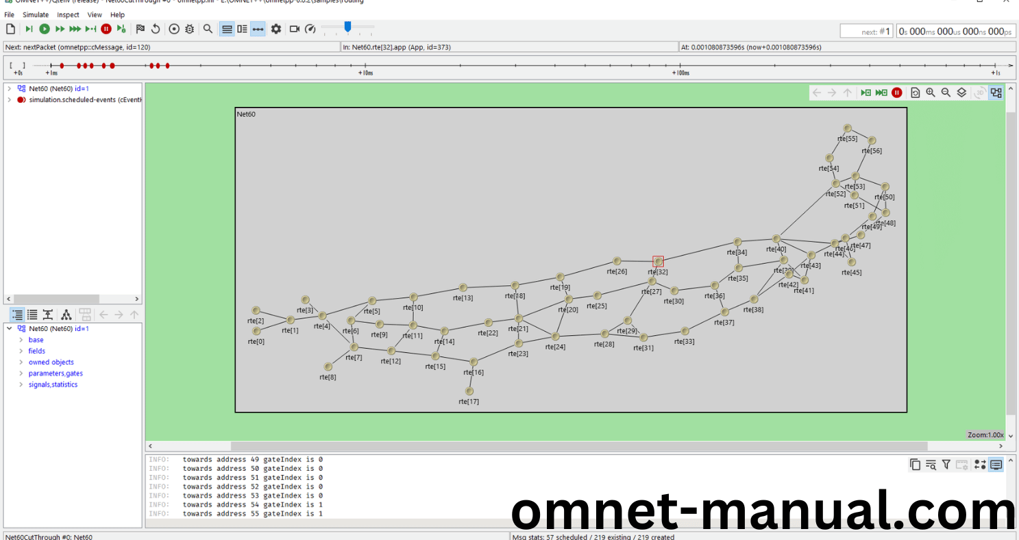Zoom in on the network canvas
1019x540 pixels.
tap(931, 93)
